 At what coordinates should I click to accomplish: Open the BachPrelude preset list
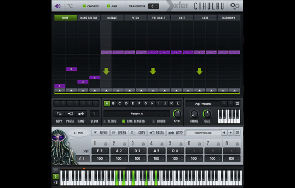203,133
